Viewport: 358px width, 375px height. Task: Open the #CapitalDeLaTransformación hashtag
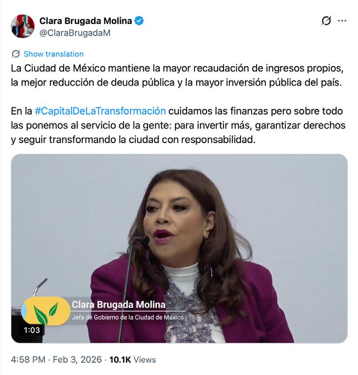(x=100, y=111)
